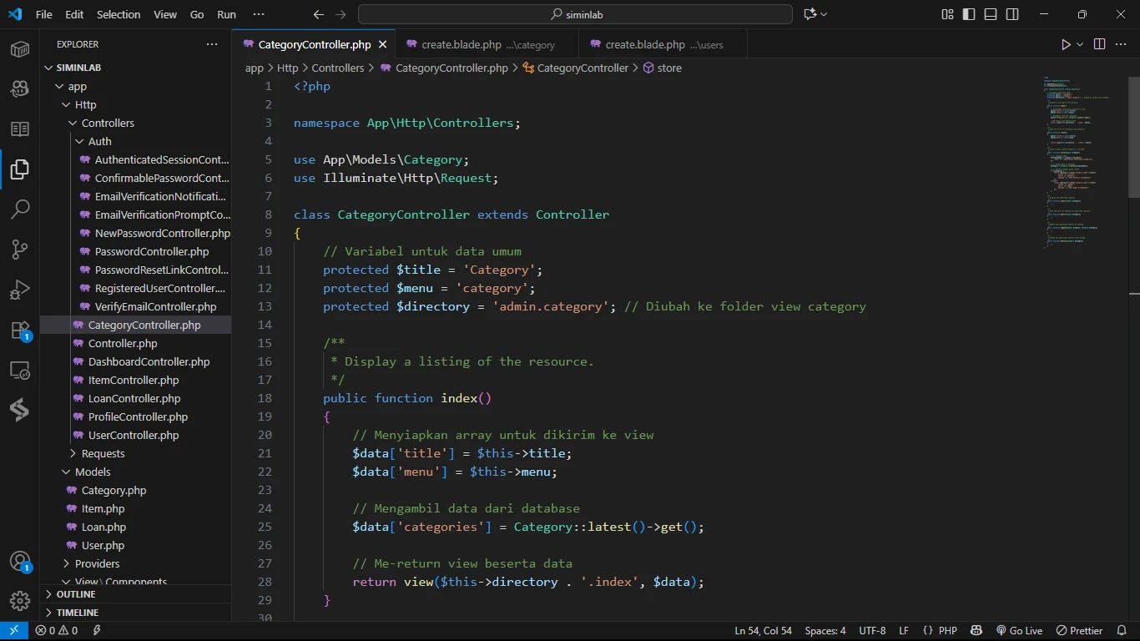
Task: Open the Extensions view icon
Action: pos(20,331)
